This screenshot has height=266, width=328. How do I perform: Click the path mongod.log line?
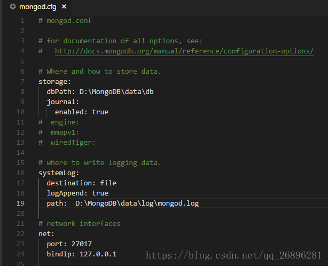[123, 204]
